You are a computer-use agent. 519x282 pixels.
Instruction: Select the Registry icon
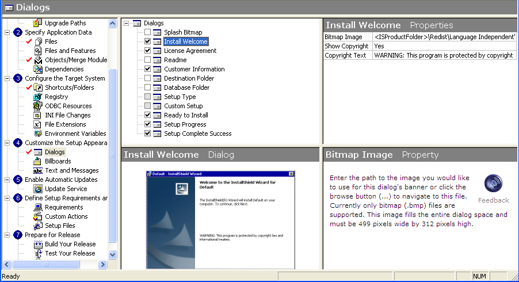38,97
